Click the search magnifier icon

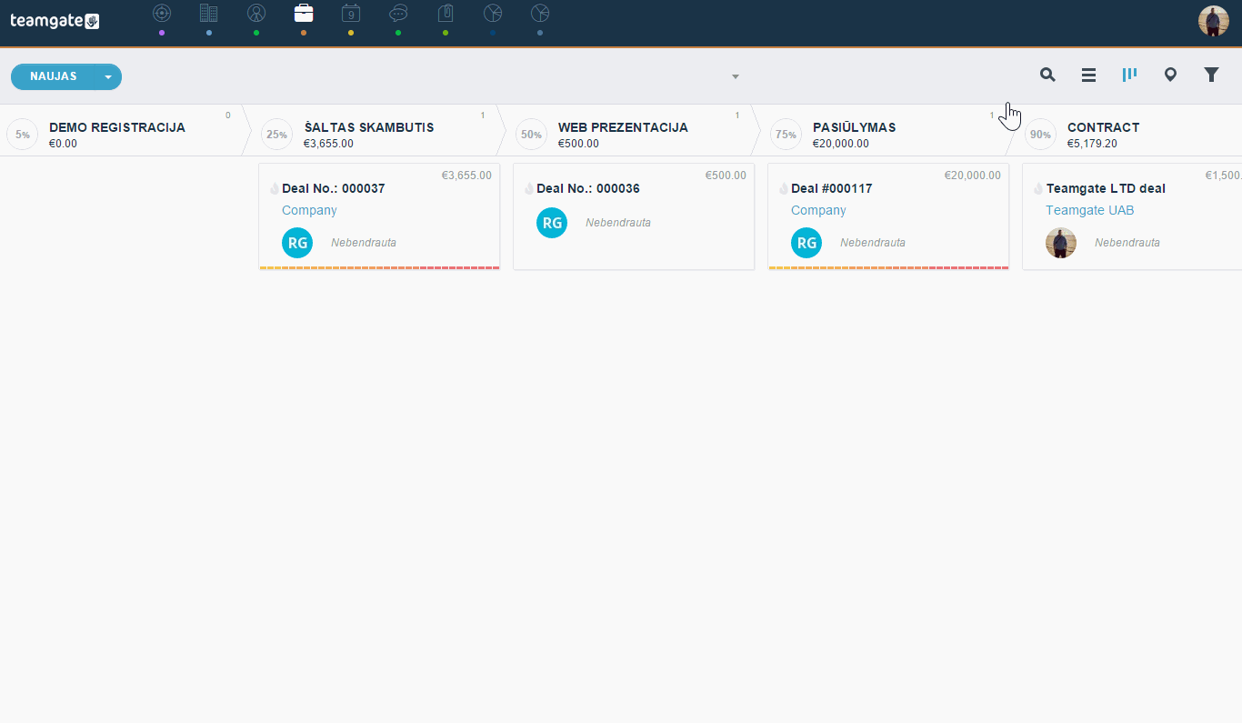click(x=1047, y=75)
